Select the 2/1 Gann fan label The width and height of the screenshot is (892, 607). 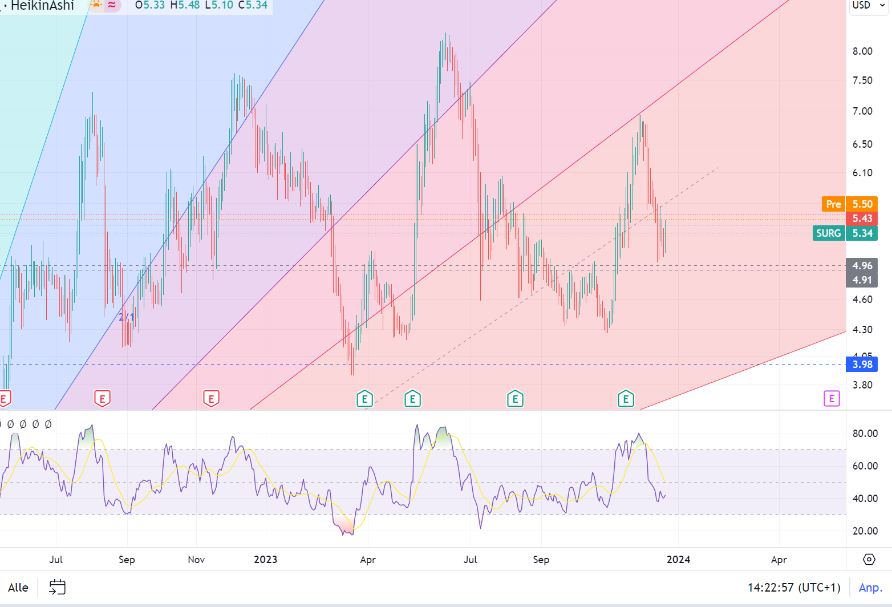[x=126, y=317]
